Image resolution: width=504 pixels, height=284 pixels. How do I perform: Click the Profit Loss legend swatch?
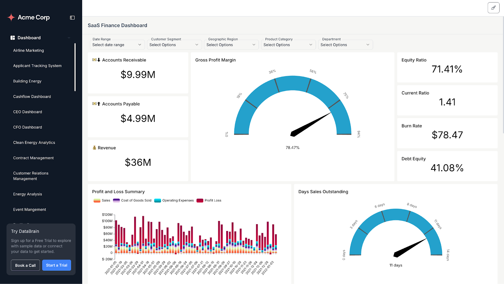click(x=200, y=200)
